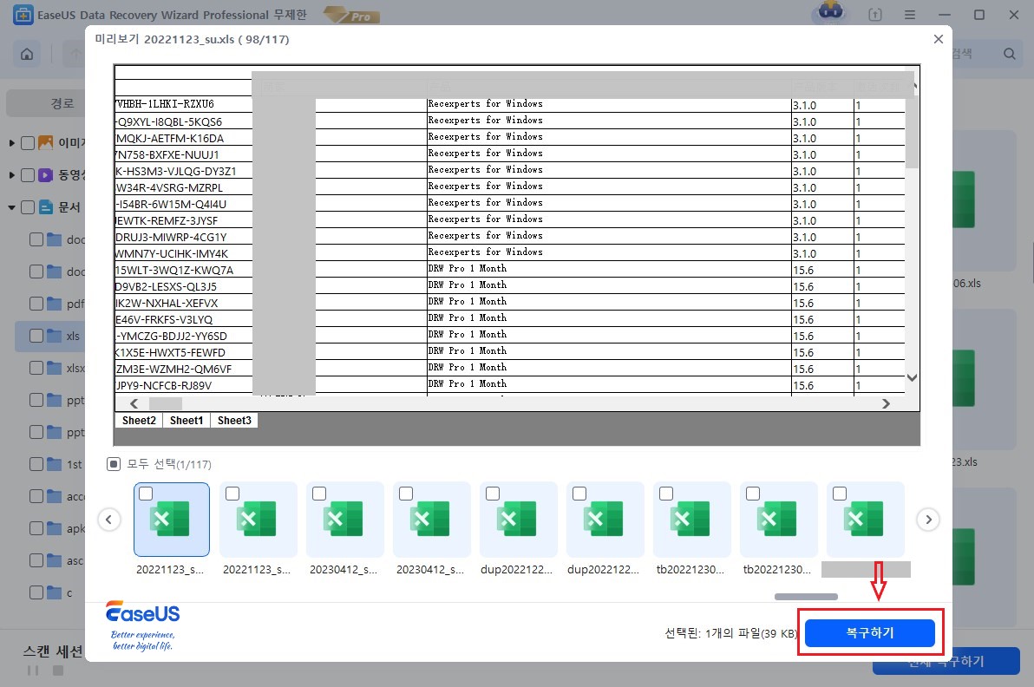The width and height of the screenshot is (1034, 687).
Task: Pause the scan with pause icon
Action: click(x=33, y=670)
